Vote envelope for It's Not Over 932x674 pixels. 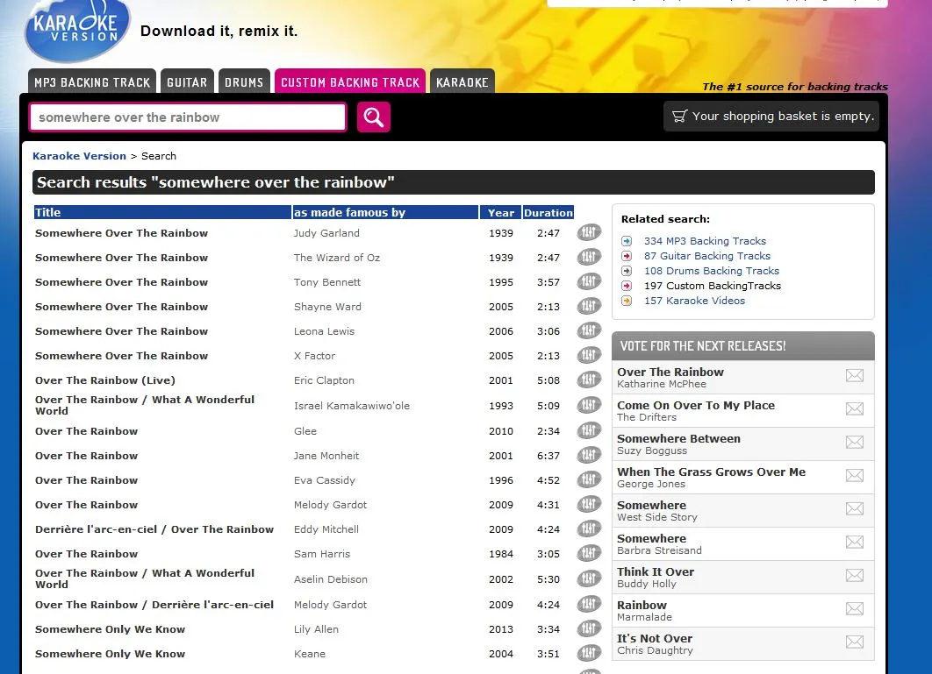[x=855, y=642]
